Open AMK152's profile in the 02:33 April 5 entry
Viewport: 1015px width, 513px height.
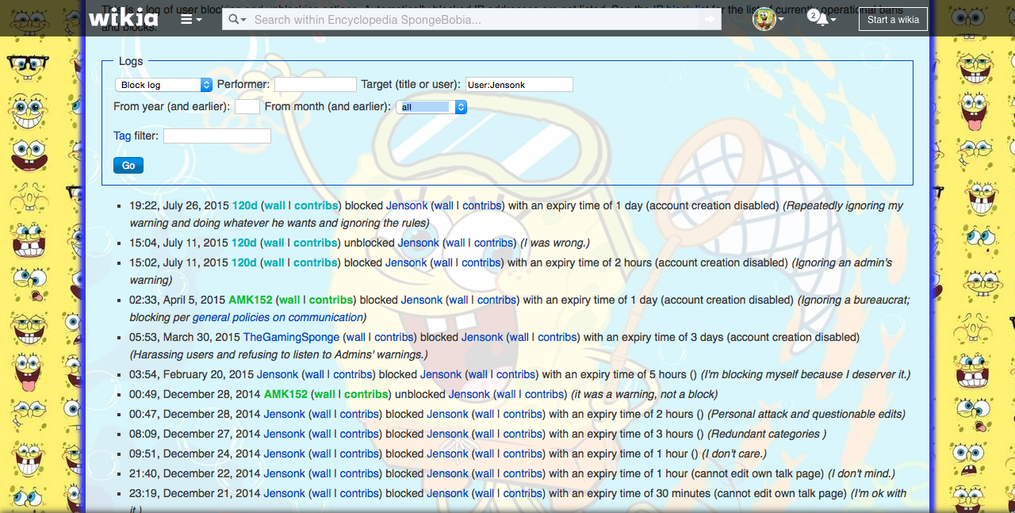point(251,300)
